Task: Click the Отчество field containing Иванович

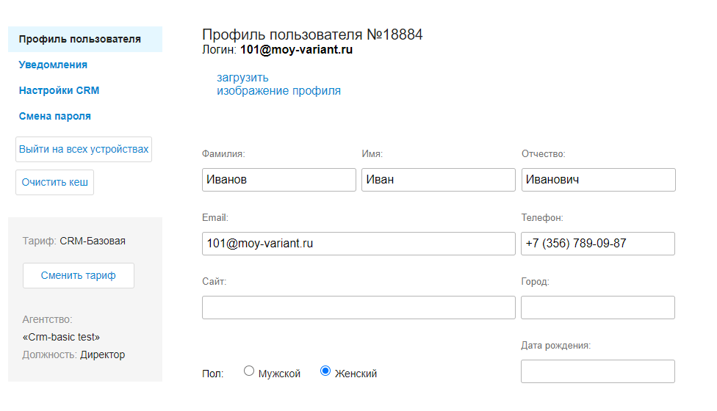Action: click(x=597, y=180)
